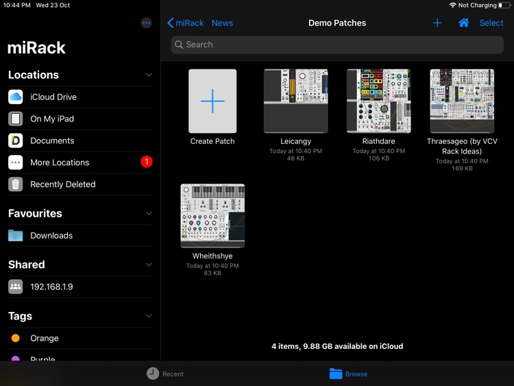This screenshot has height=386, width=514.
Task: Click the plus icon in top bar
Action: 437,23
